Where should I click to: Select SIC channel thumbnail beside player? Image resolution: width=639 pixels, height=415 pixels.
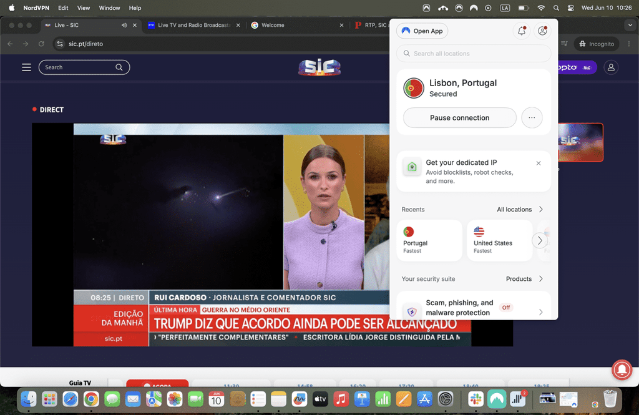coord(580,142)
